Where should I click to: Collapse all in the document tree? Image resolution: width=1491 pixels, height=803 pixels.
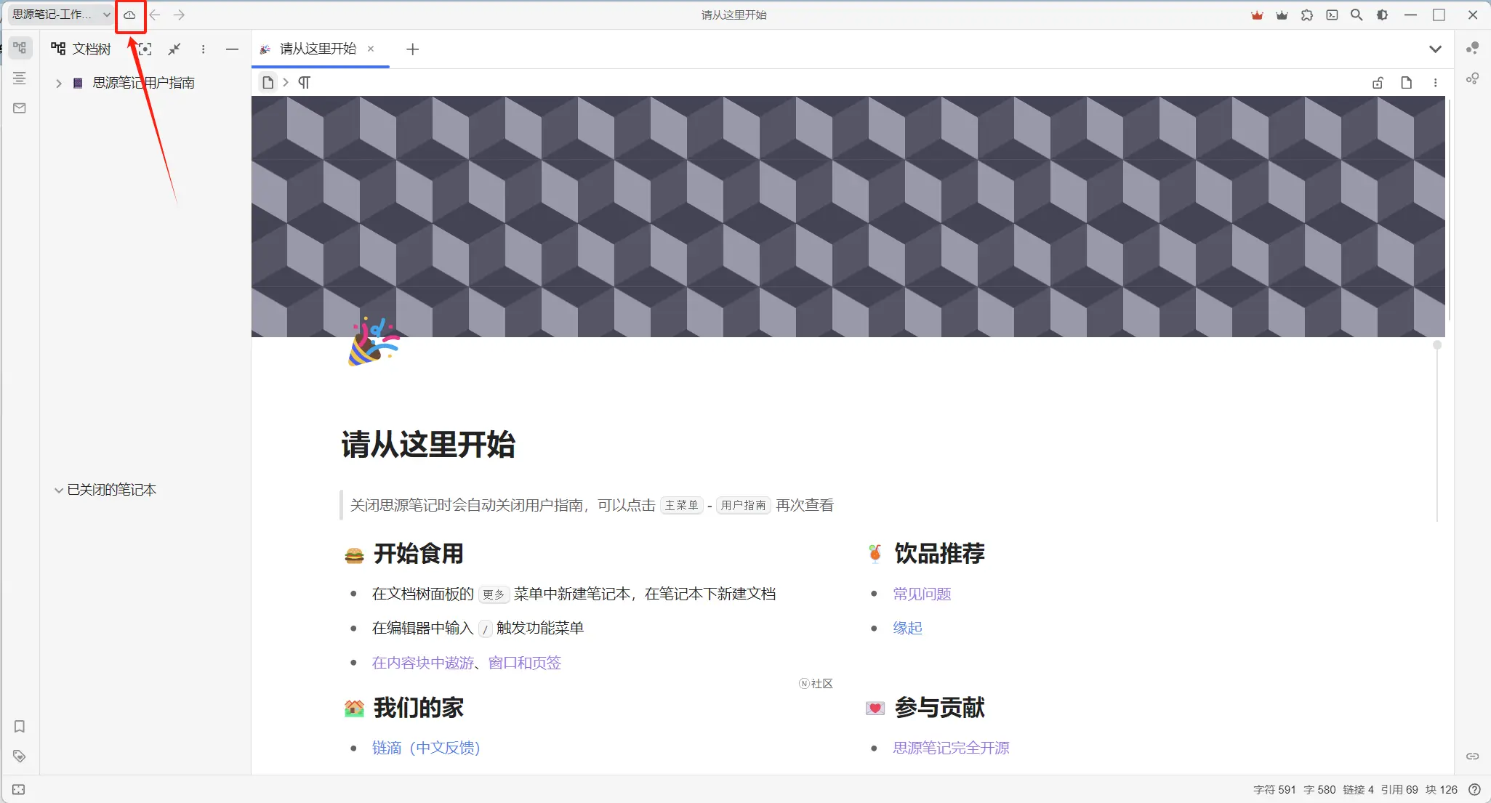[174, 49]
